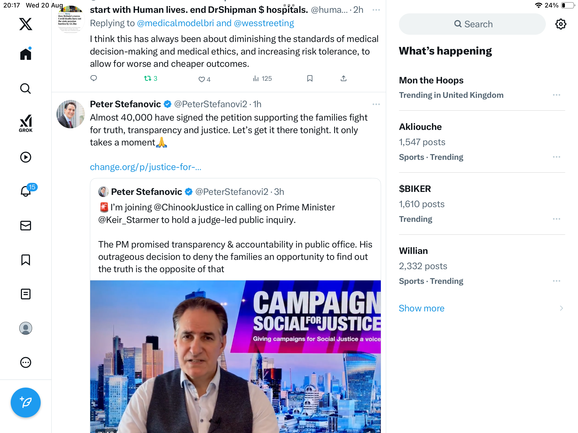Open more options for Akliouche trend
The image size is (578, 433).
point(556,157)
